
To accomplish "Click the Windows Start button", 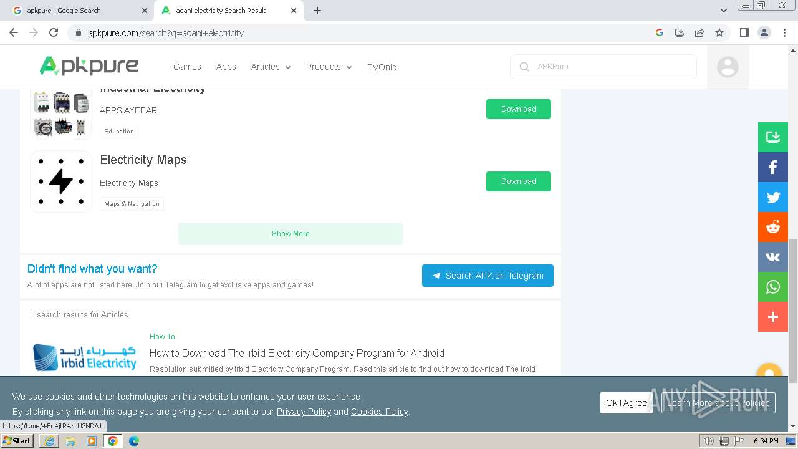I will click(17, 441).
